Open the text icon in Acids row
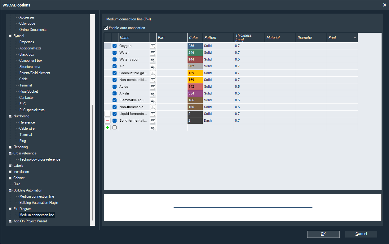Image resolution: width=389 pixels, height=244 pixels. 153,87
